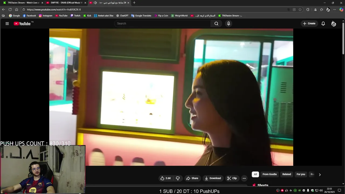This screenshot has width=345, height=194.
Task: Open Google bookmark
Action: click(14, 16)
